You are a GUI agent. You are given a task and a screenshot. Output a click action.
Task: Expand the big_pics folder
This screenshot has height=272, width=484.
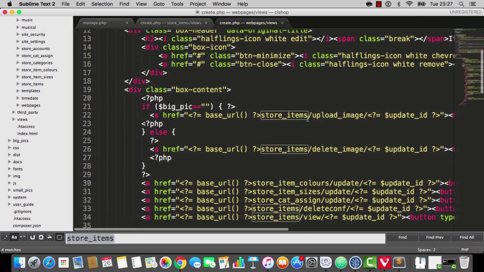[x=9, y=141]
